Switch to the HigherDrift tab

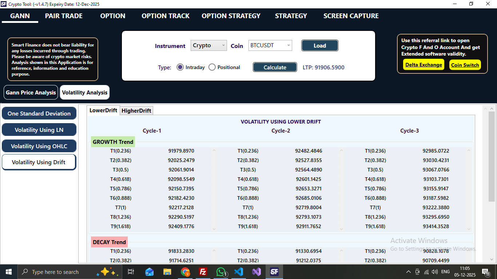pos(136,110)
